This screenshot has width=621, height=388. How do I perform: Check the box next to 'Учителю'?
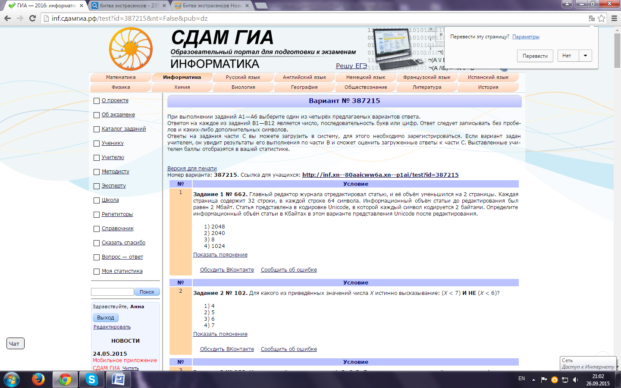(x=97, y=158)
